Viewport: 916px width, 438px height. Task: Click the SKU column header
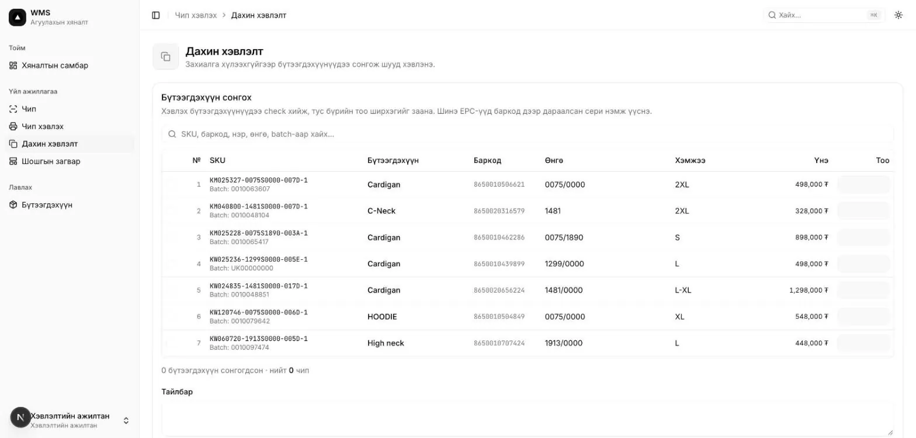tap(217, 161)
